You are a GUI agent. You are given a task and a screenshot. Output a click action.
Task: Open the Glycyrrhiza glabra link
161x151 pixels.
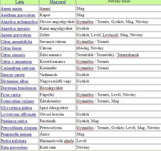tap(16, 108)
